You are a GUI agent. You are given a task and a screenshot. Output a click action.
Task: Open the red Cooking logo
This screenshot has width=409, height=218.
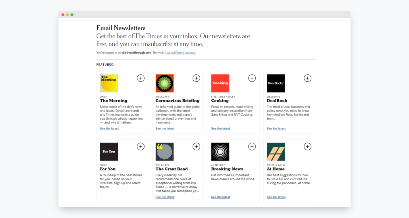220,83
